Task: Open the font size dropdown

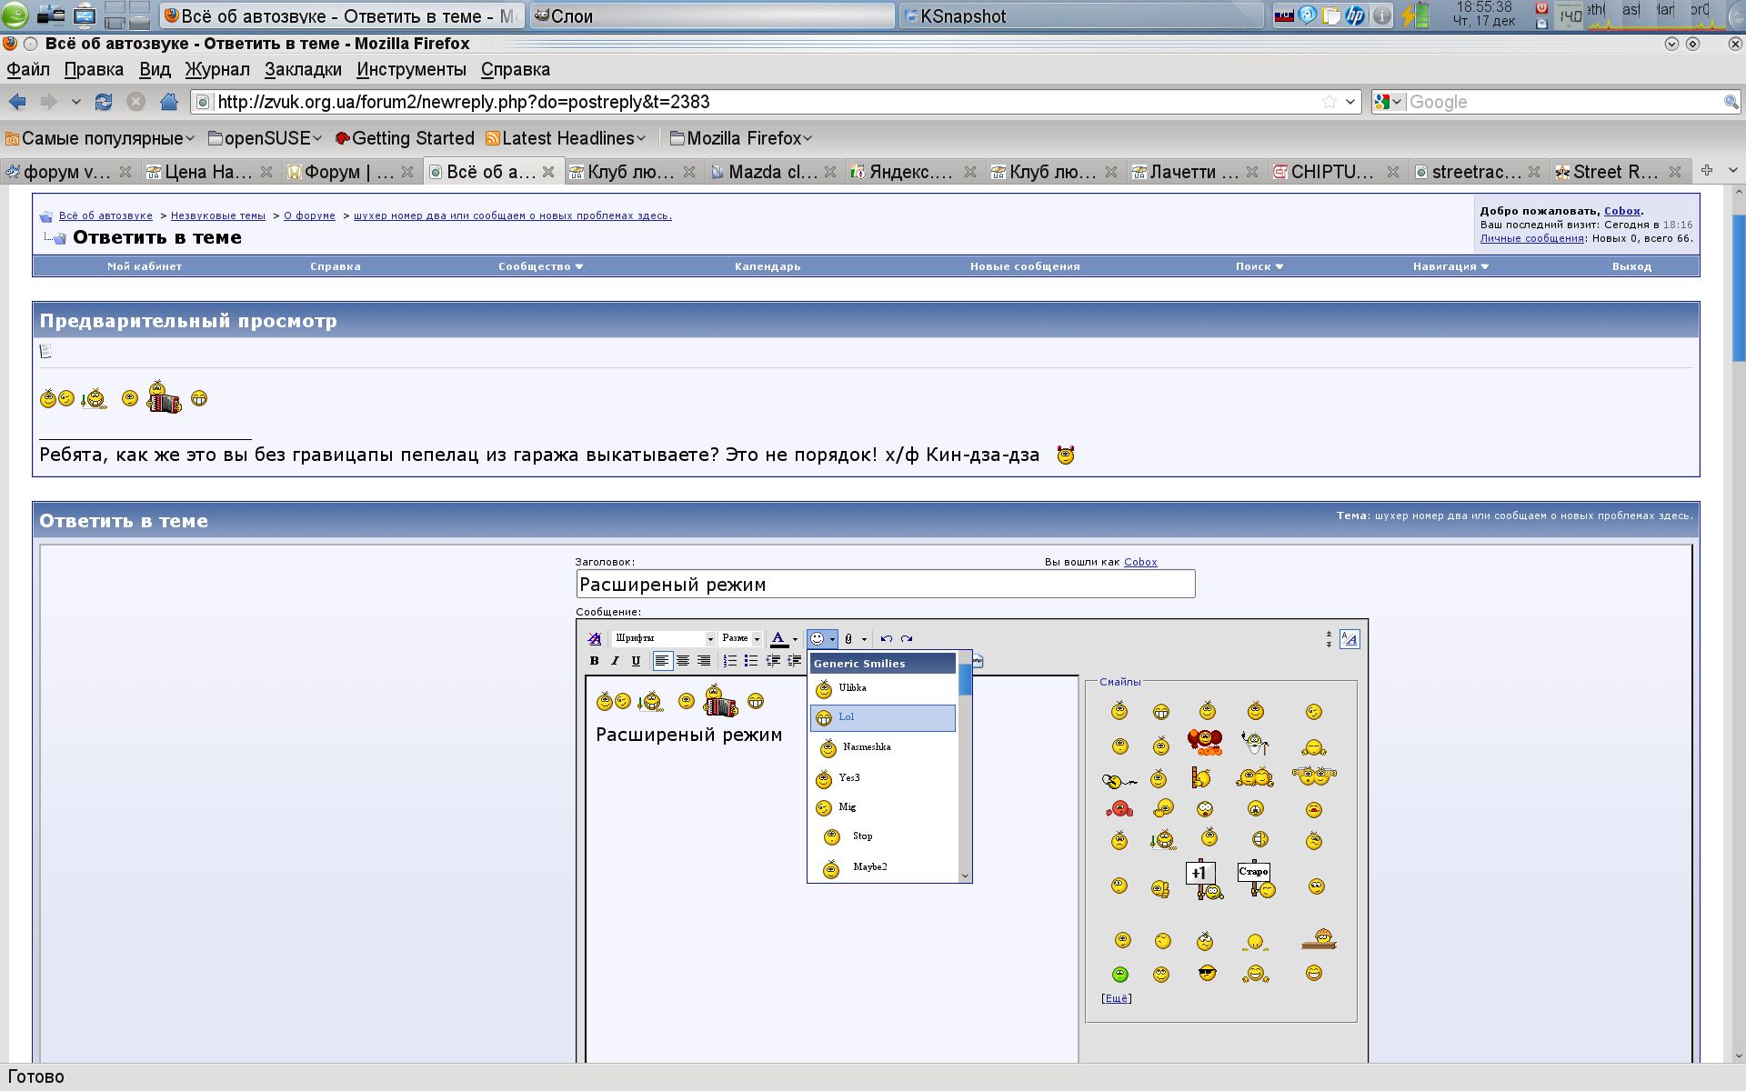Action: [x=740, y=638]
